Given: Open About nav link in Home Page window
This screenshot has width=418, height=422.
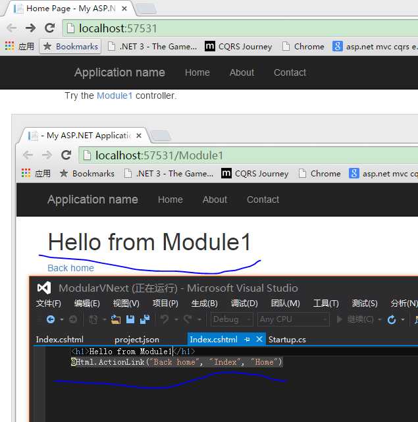Looking at the screenshot, I should click(x=242, y=72).
